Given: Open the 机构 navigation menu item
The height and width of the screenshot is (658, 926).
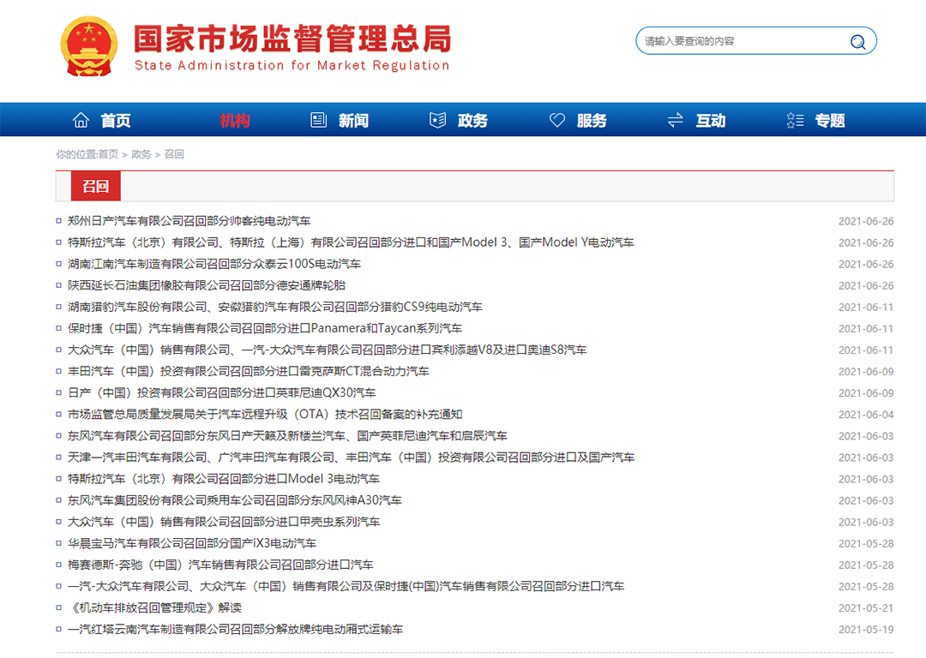Looking at the screenshot, I should [234, 121].
